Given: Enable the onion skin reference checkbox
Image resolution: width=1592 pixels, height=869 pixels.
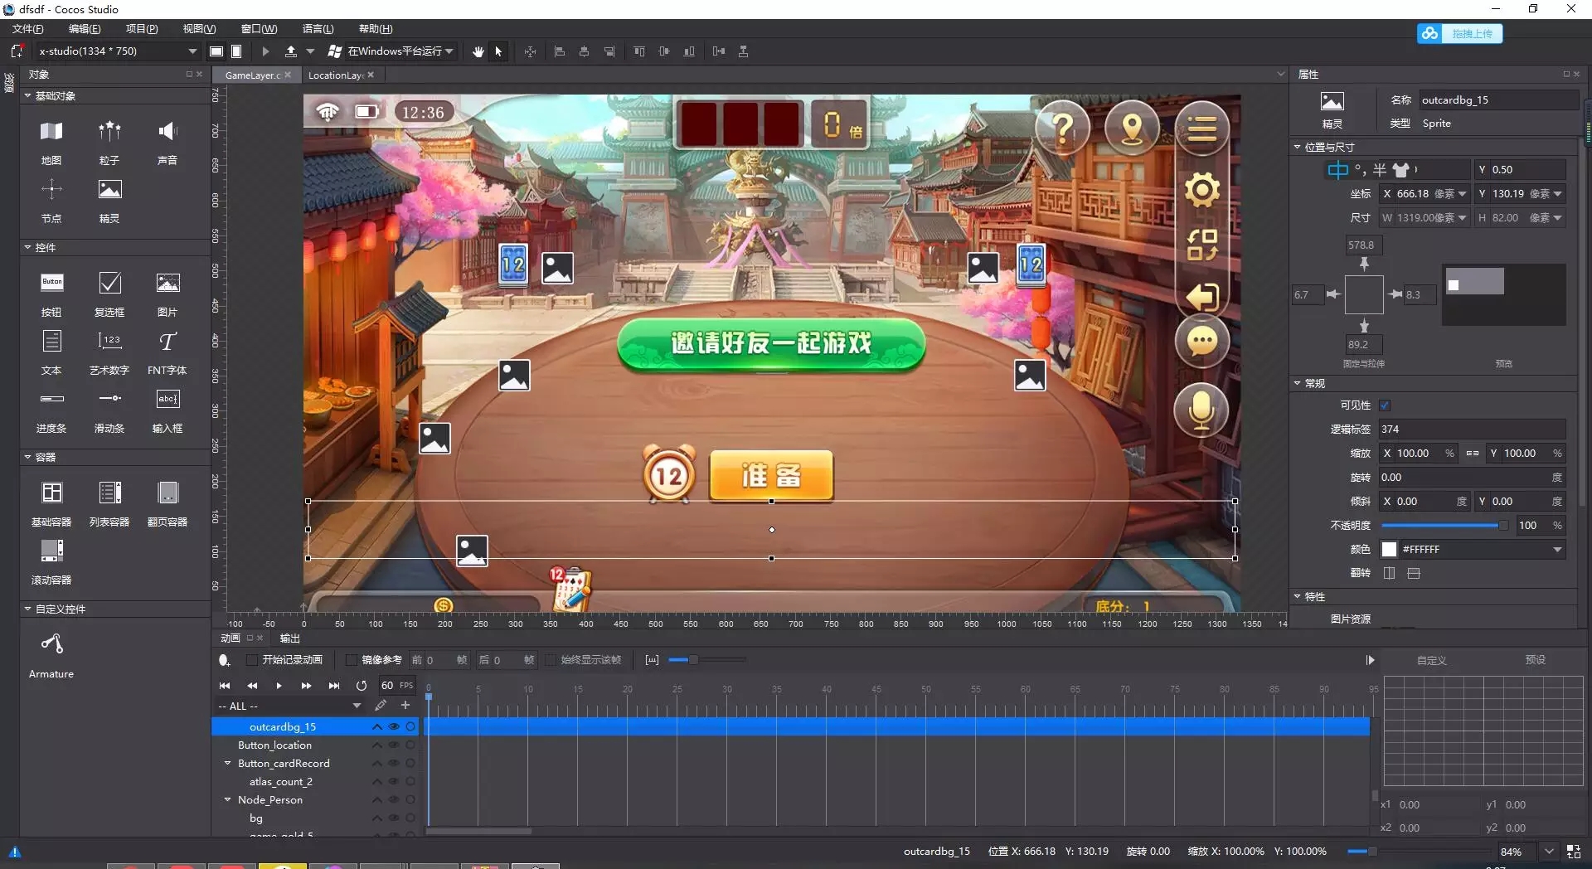Looking at the screenshot, I should pos(351,660).
